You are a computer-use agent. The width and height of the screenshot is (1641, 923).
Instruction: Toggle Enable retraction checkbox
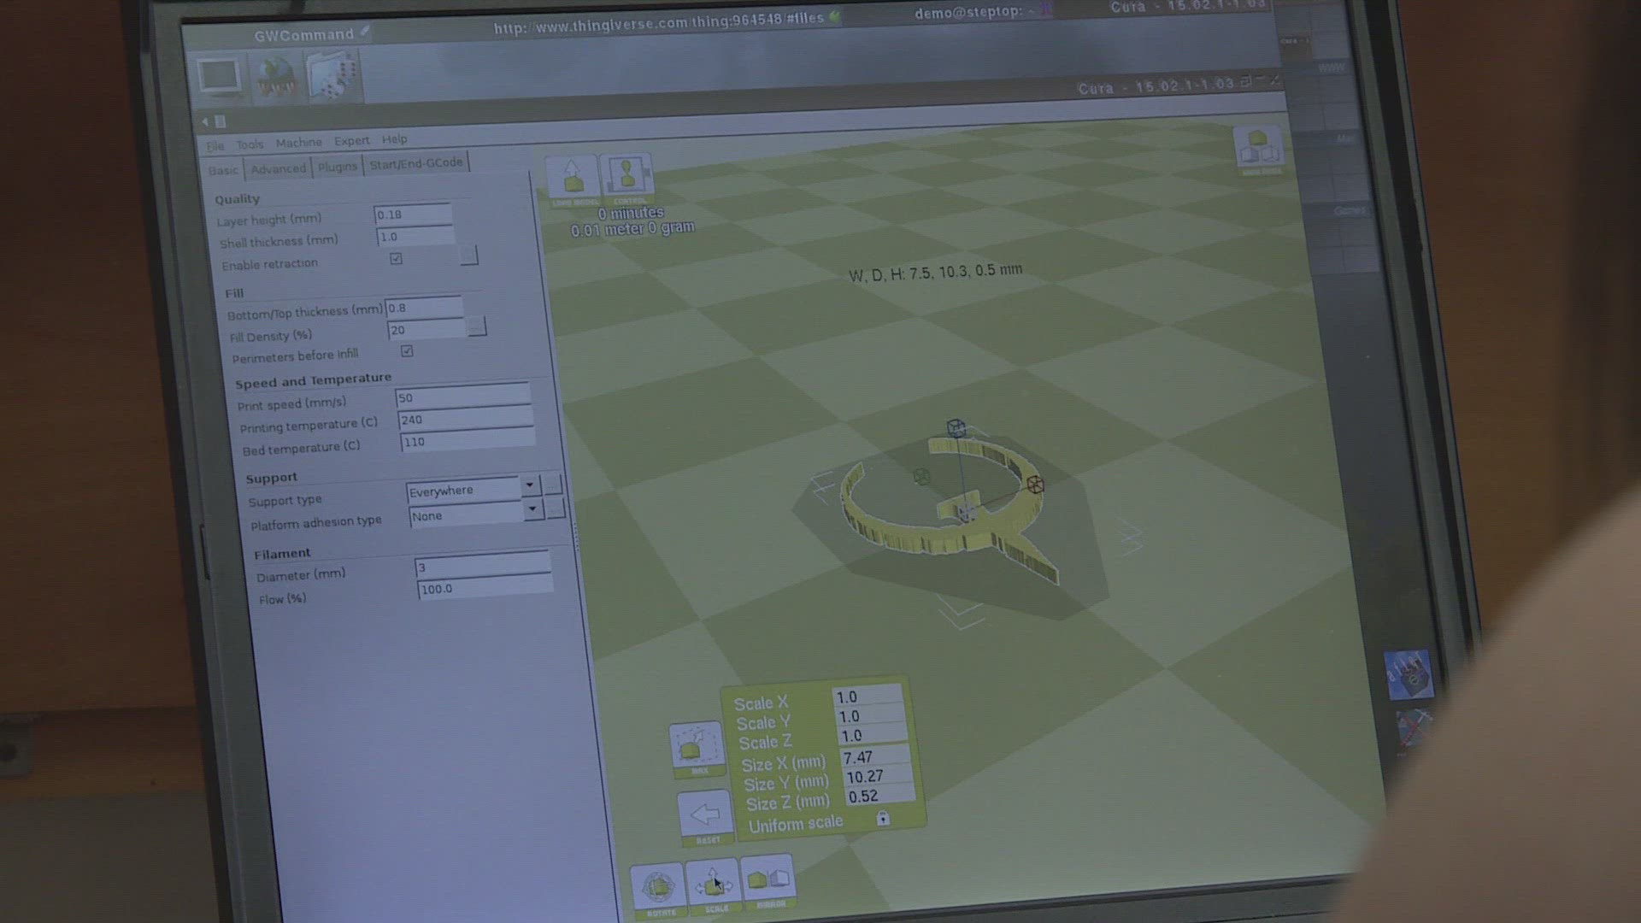pyautogui.click(x=396, y=258)
